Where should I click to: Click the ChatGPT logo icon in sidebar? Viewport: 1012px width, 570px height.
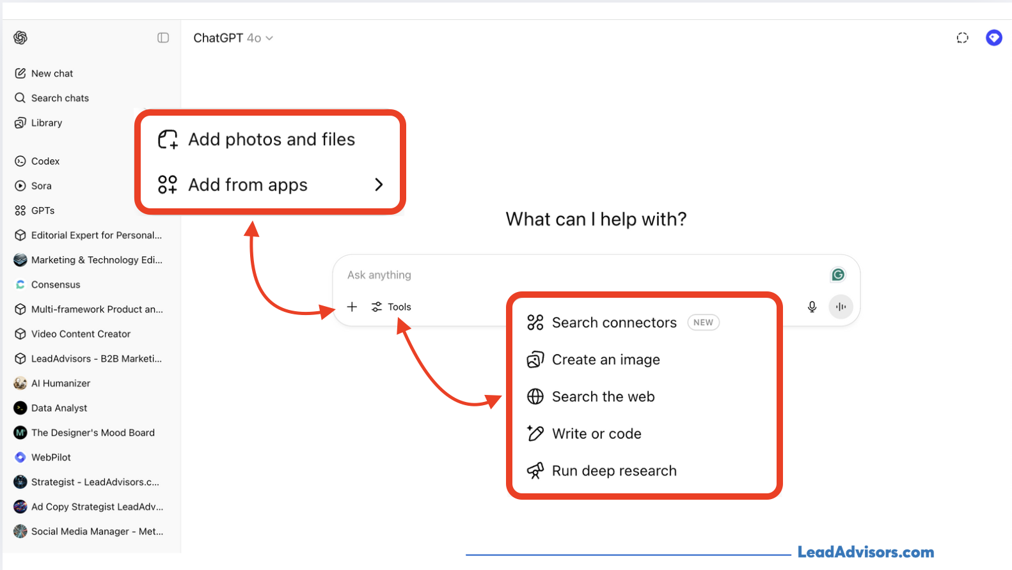[20, 38]
